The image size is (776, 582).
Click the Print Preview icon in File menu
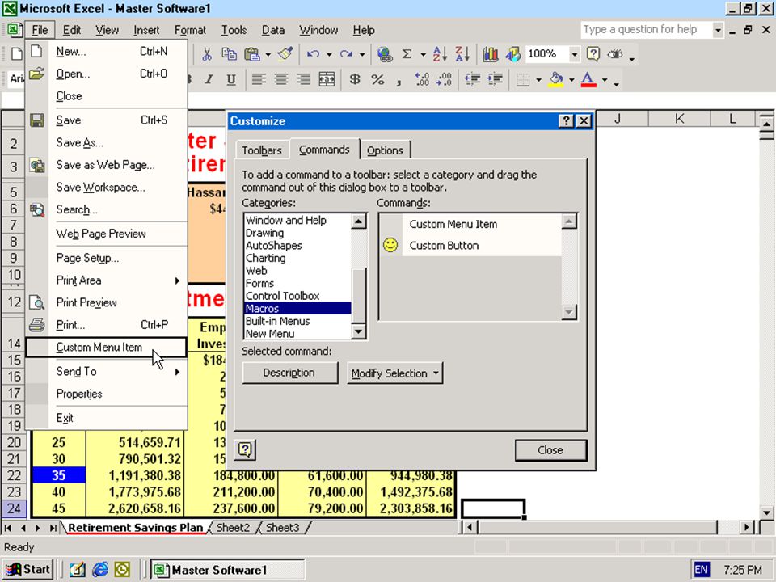[x=37, y=302]
